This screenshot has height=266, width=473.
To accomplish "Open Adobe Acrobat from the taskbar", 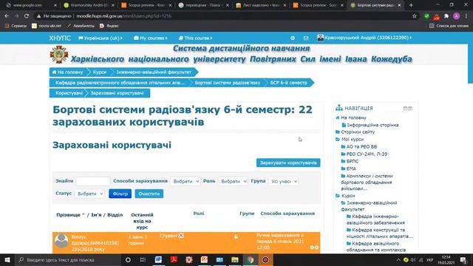I will click(174, 259).
